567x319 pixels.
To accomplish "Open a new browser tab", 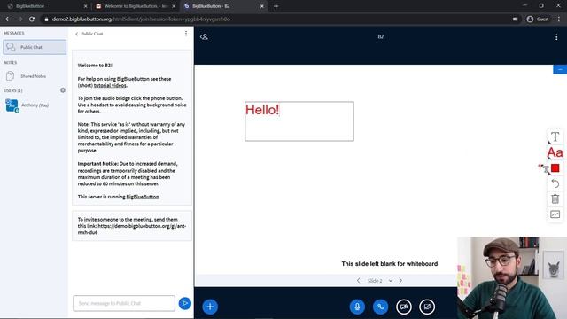I will tap(276, 6).
